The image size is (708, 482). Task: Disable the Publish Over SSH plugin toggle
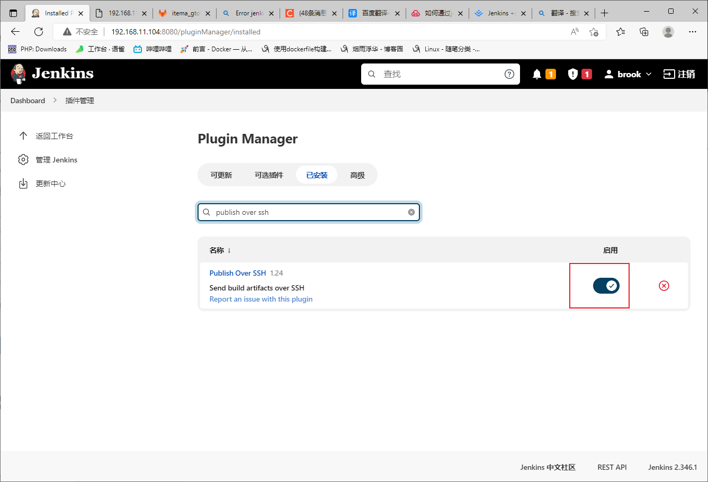606,286
